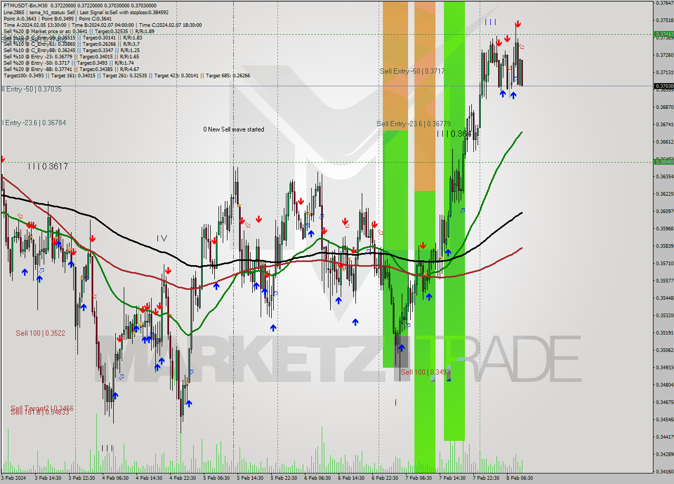The width and height of the screenshot is (674, 484).
Task: Click the blue '| | |' wave marker near the top
Action: tap(490, 22)
